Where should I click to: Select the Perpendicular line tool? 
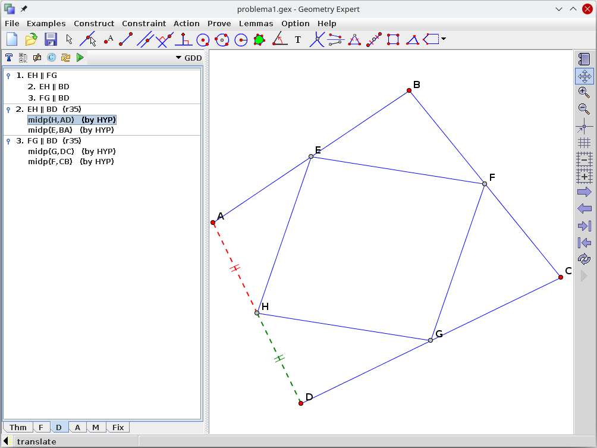(x=165, y=39)
